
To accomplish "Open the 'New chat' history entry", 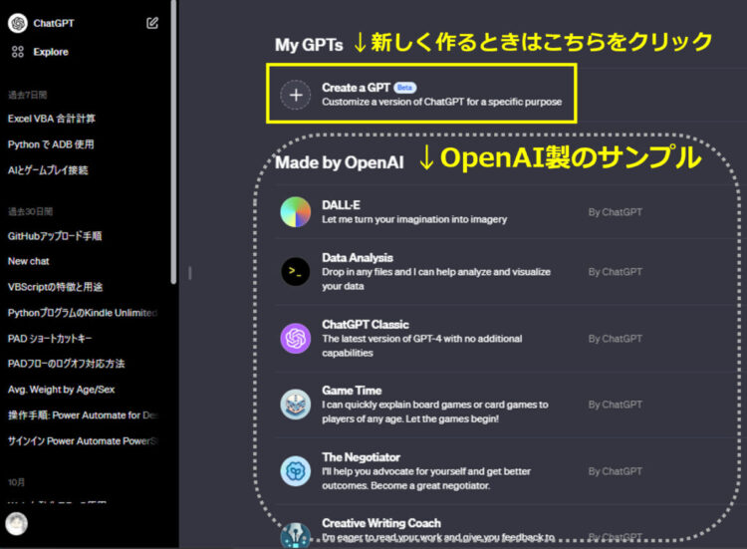I will (x=29, y=261).
